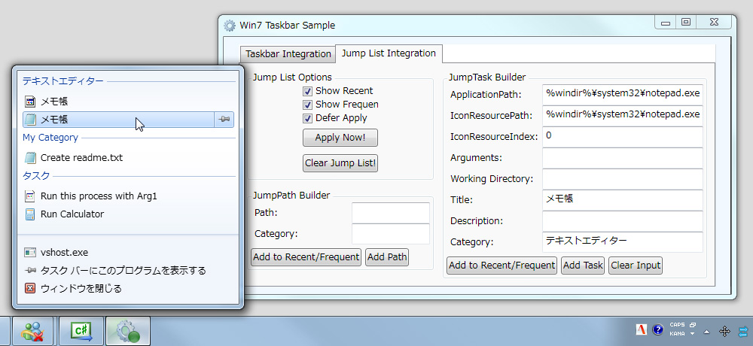Select the Jump List Integration tab
753x346 pixels.
389,53
